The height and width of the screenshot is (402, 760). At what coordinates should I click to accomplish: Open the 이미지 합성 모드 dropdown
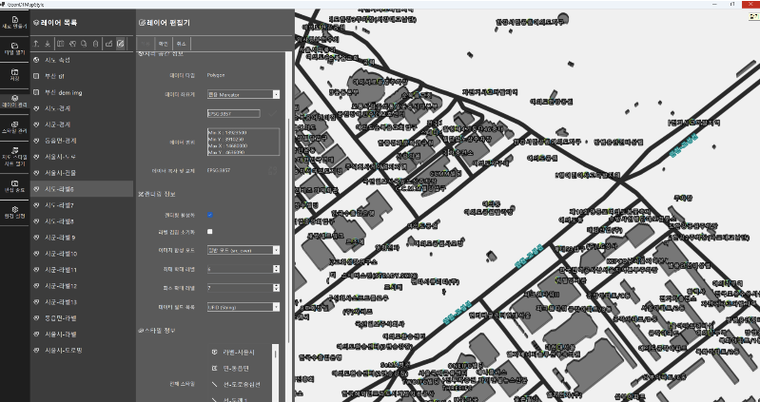click(x=244, y=250)
